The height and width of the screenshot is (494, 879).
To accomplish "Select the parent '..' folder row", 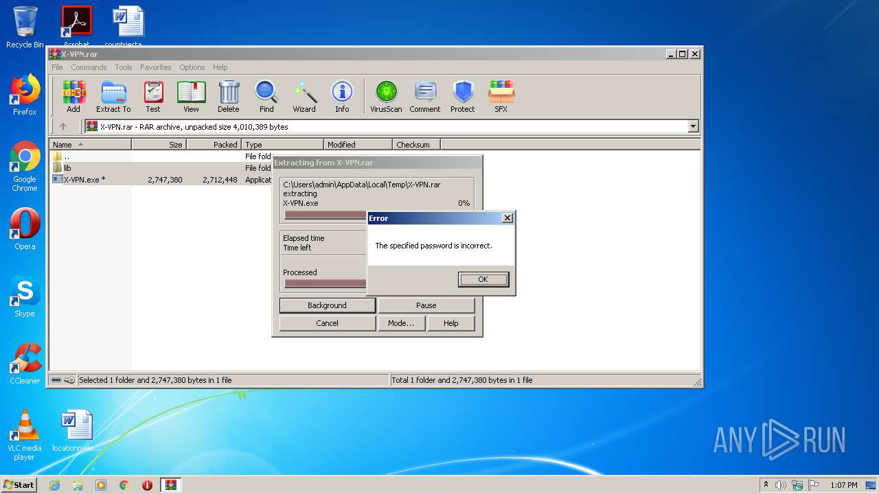I will [x=161, y=156].
